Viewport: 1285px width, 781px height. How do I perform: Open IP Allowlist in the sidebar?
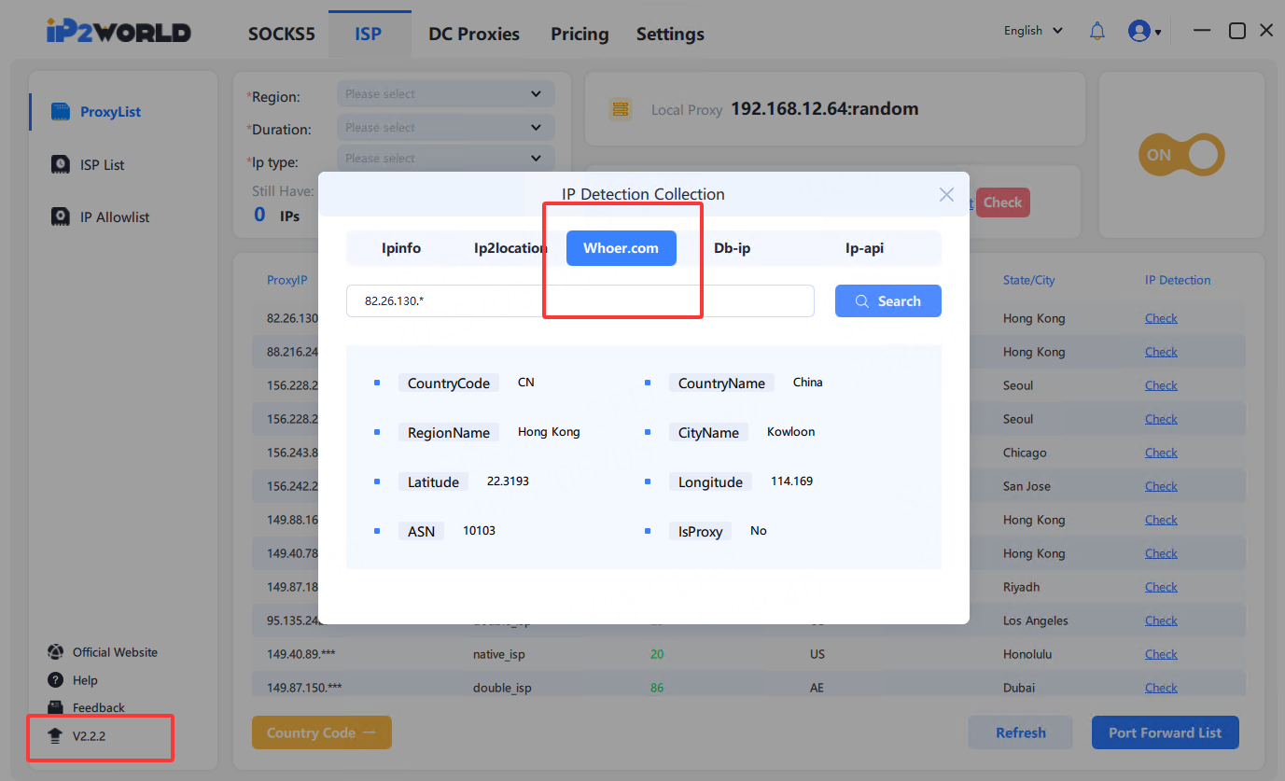(115, 217)
